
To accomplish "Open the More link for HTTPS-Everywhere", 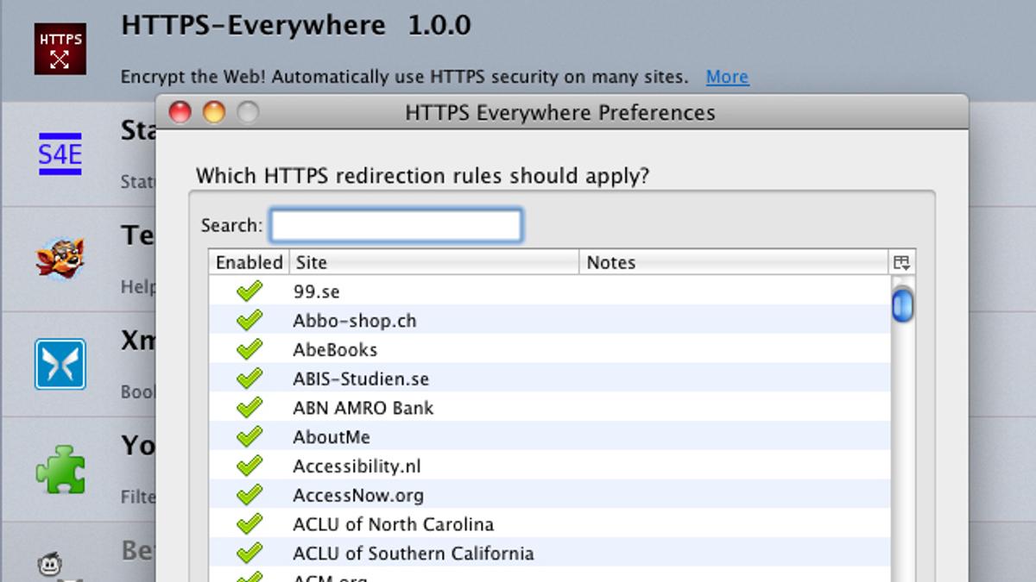I will click(x=727, y=77).
